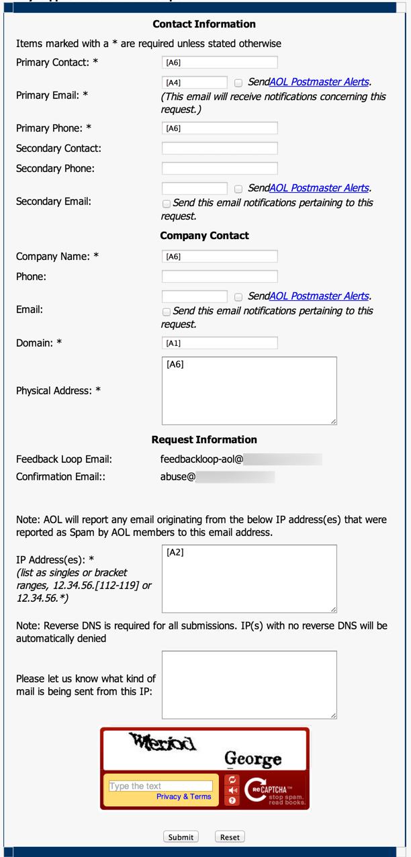Submit the feedback loop request form
The width and height of the screenshot is (411, 857).
click(x=181, y=837)
